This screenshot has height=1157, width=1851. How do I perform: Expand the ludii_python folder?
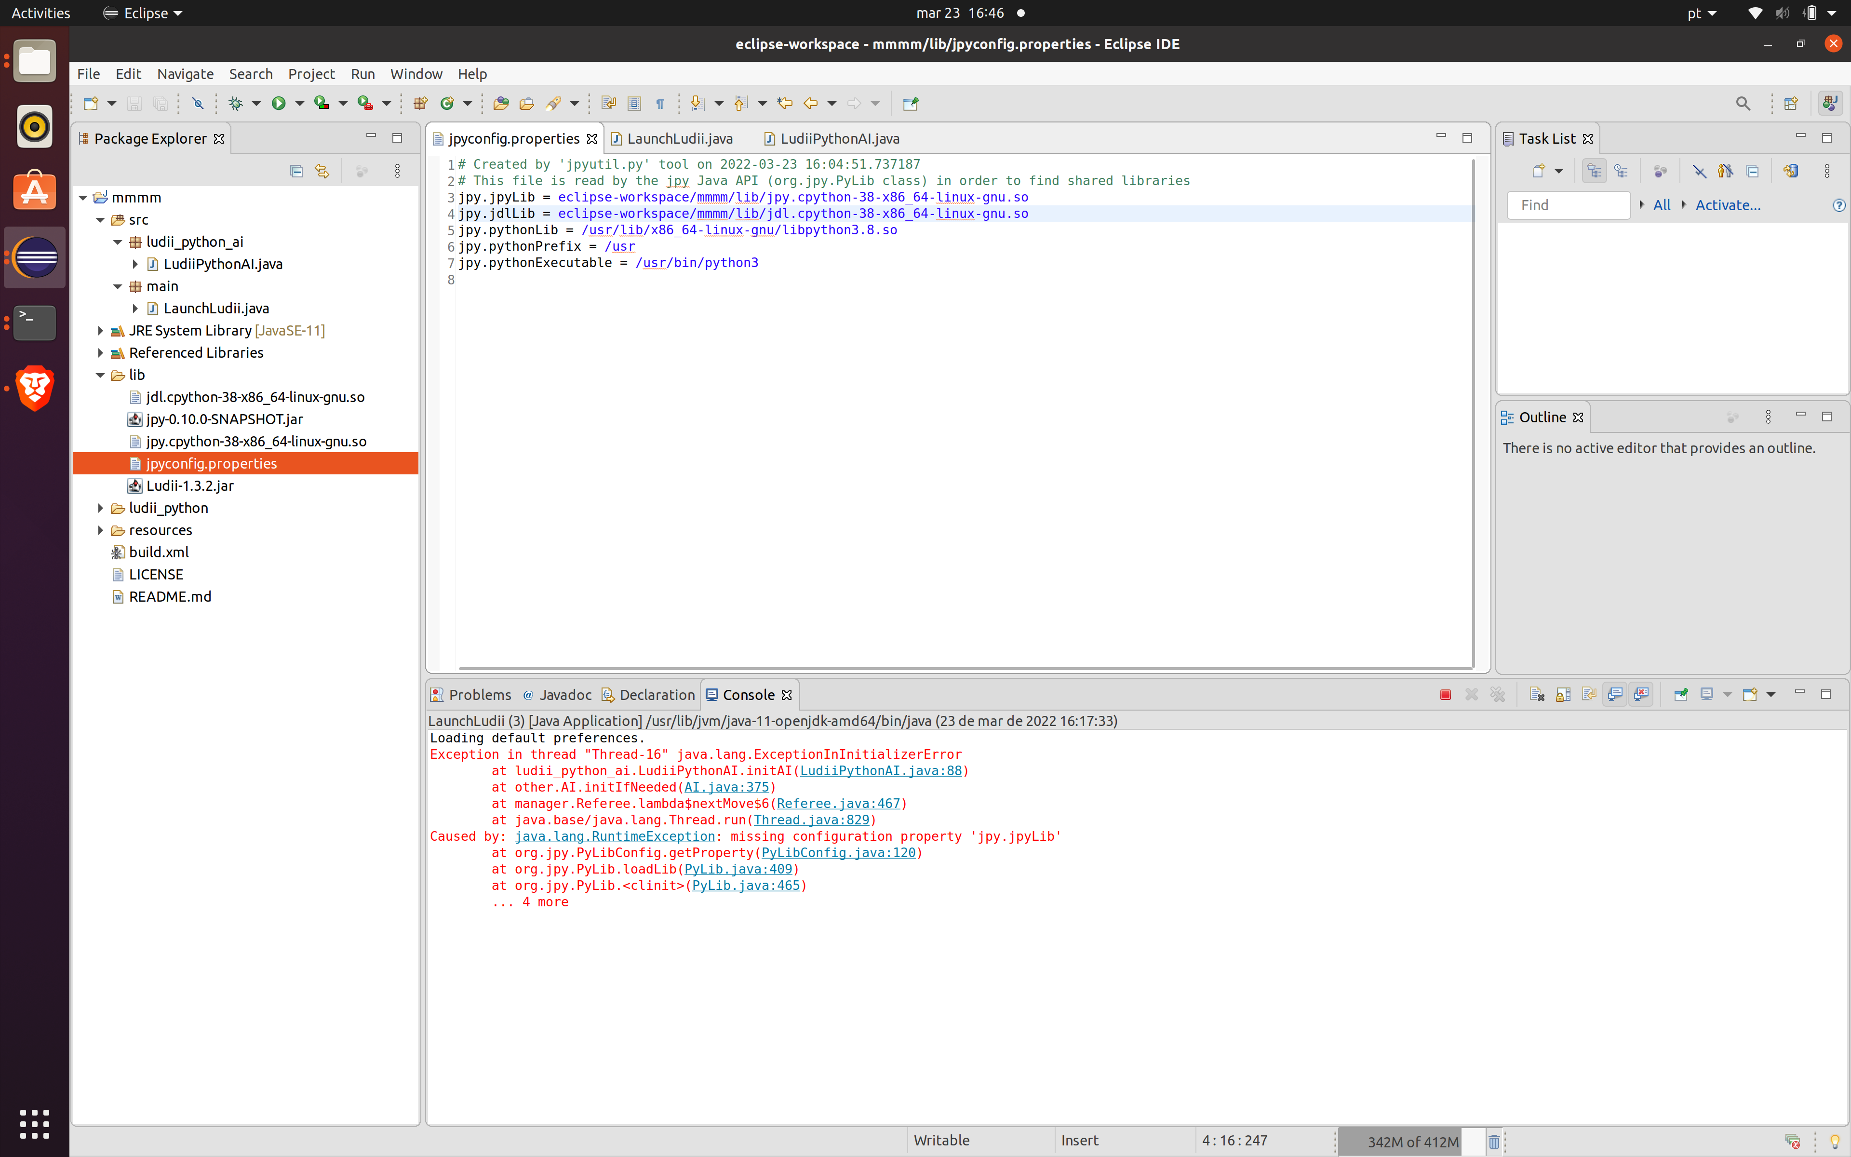click(x=100, y=508)
